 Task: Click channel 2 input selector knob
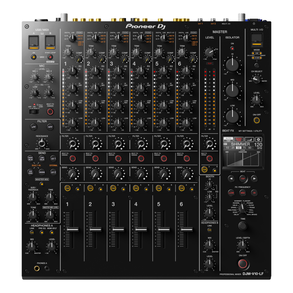point(96,38)
